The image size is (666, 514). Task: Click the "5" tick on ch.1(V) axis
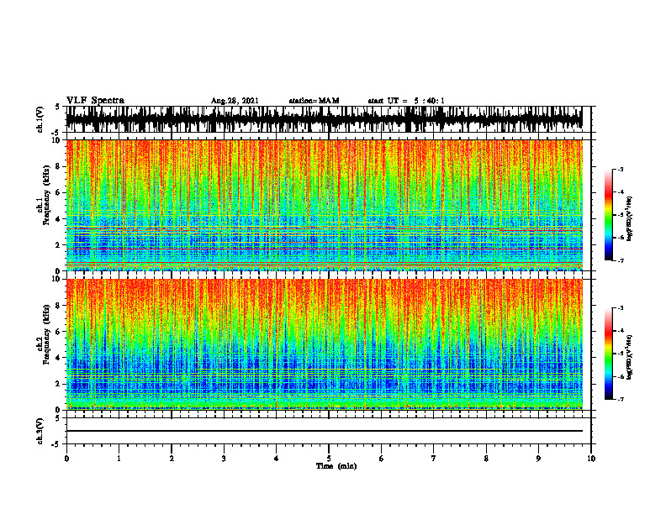point(57,107)
